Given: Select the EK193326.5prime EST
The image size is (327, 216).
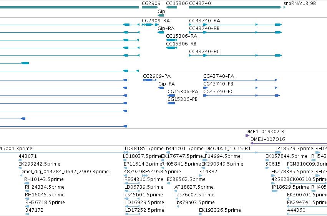Looking at the screenshot, I should pyautogui.click(x=220, y=210).
